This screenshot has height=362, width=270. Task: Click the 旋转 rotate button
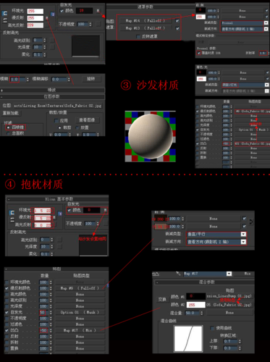90,79
